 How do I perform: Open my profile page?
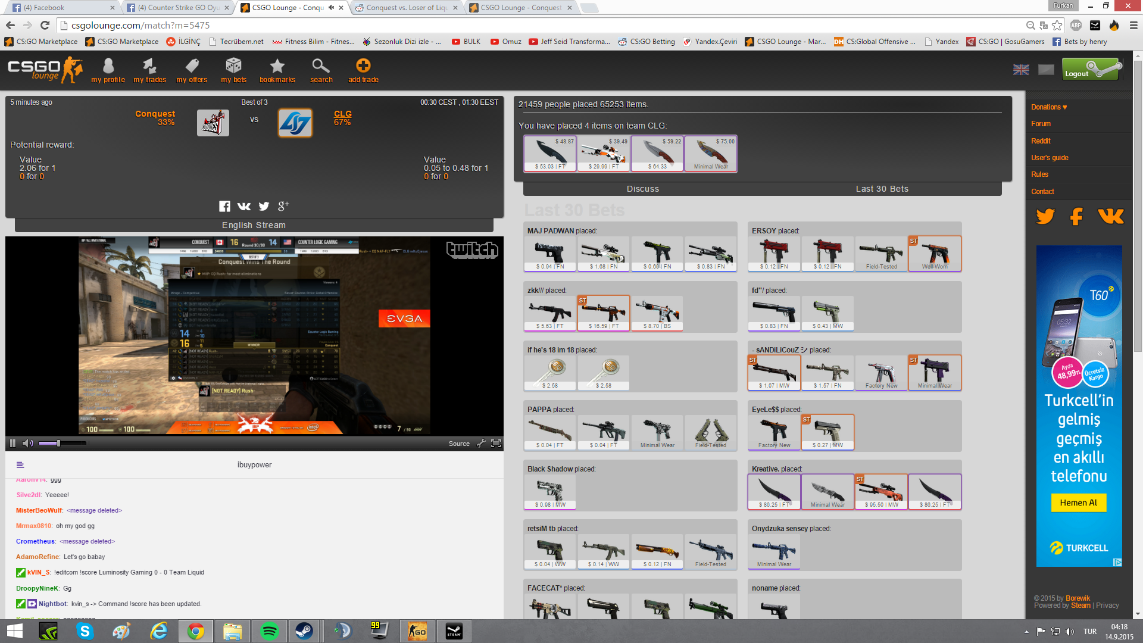pos(108,70)
